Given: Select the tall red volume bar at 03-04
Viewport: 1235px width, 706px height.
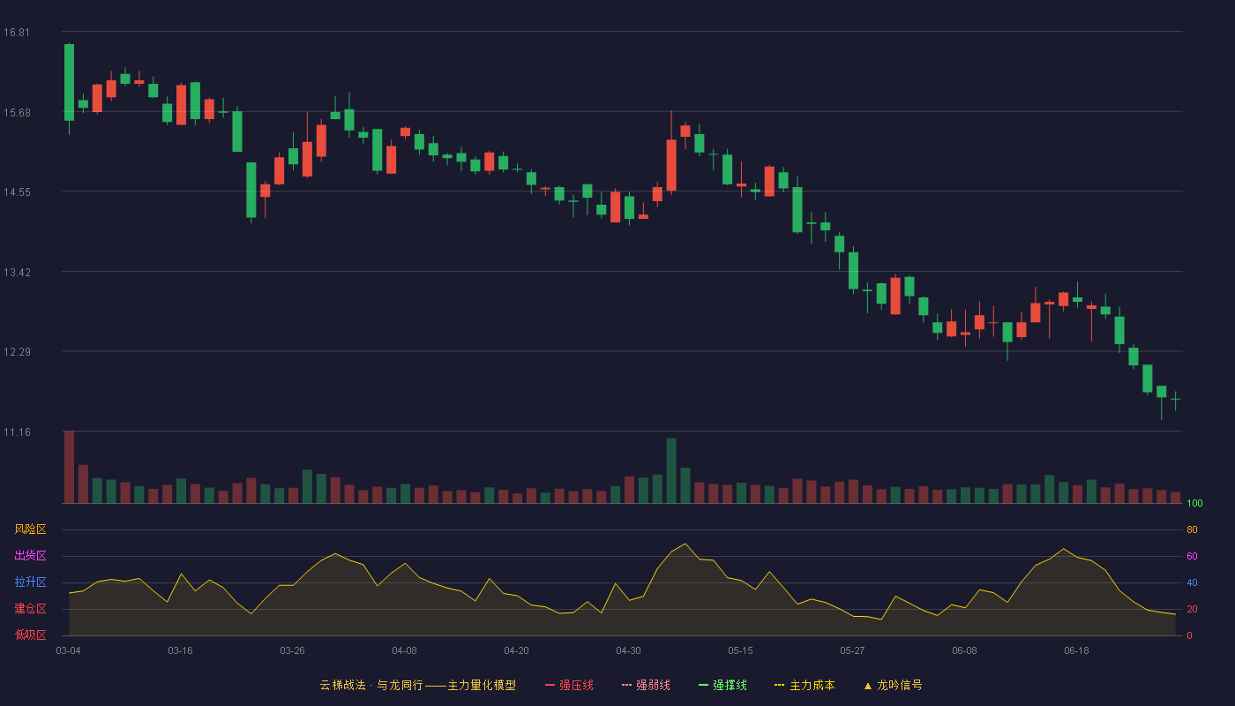Looking at the screenshot, I should point(69,467).
